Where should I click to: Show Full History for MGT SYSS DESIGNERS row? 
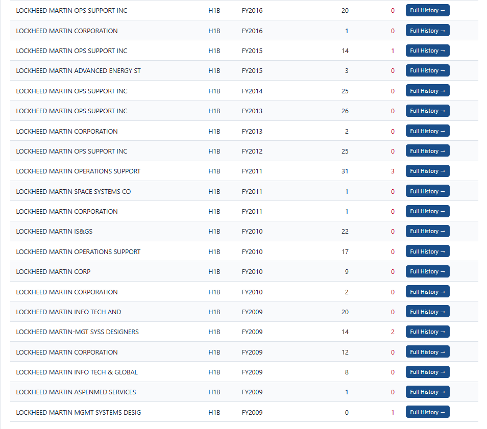(427, 332)
